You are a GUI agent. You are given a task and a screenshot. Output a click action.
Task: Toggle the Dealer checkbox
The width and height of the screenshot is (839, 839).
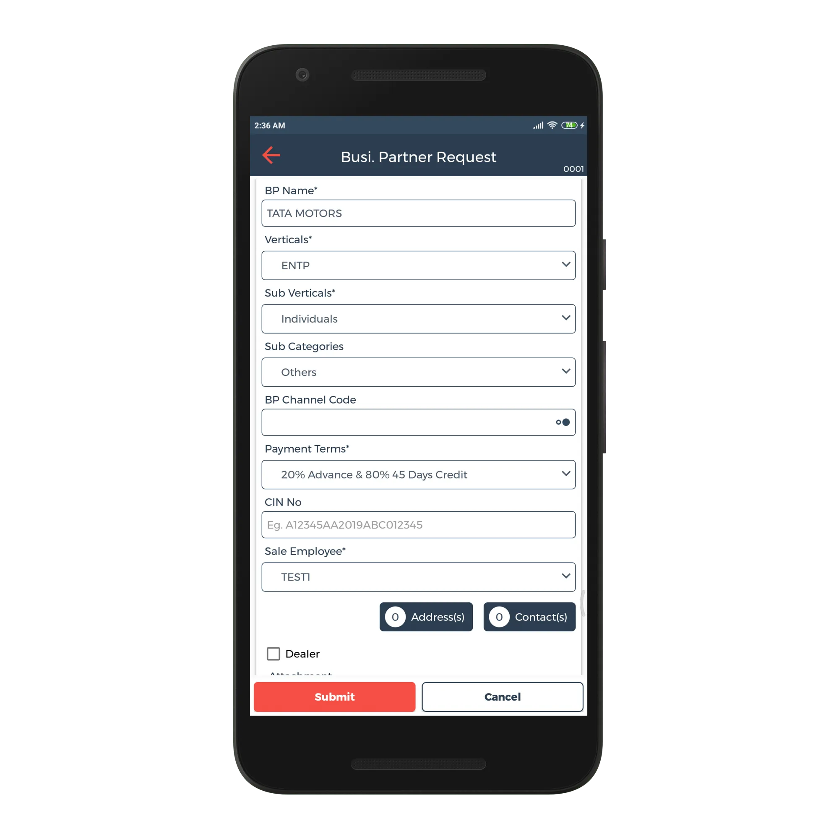coord(274,651)
